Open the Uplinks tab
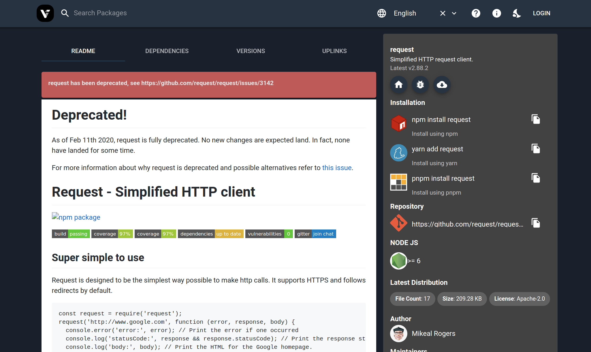Image resolution: width=591 pixels, height=352 pixels. (334, 51)
